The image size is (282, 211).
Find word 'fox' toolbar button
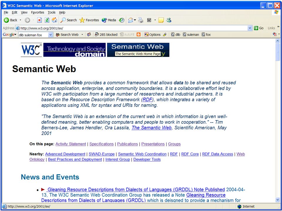click(x=206, y=35)
